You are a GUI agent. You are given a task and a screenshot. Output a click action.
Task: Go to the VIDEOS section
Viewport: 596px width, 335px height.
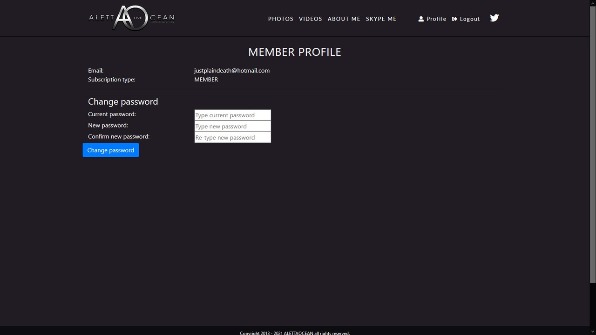(x=310, y=19)
